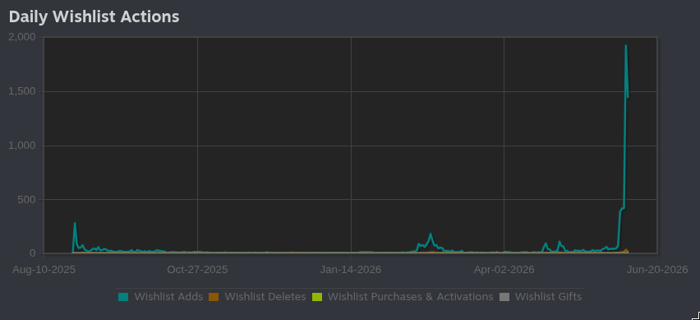Click the 1,000 y-axis label
Image resolution: width=700 pixels, height=320 pixels.
(x=22, y=146)
